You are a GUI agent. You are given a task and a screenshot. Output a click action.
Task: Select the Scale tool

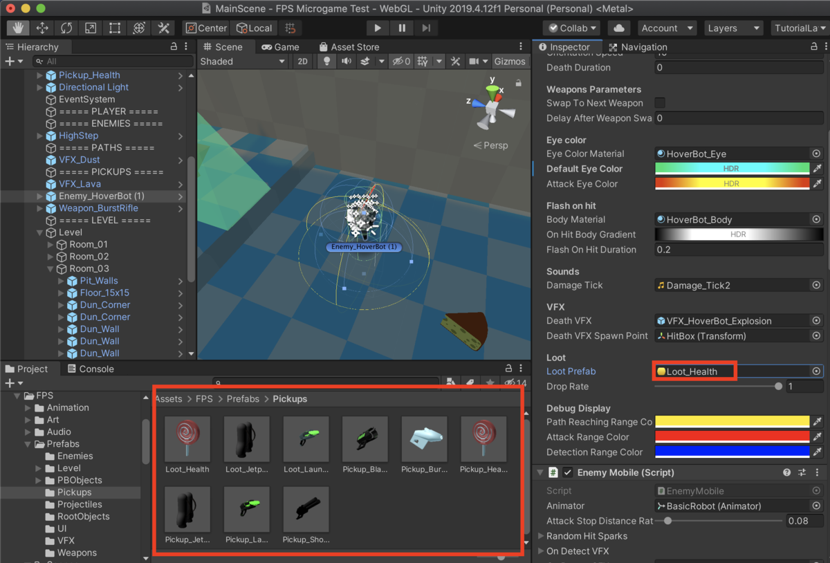91,28
